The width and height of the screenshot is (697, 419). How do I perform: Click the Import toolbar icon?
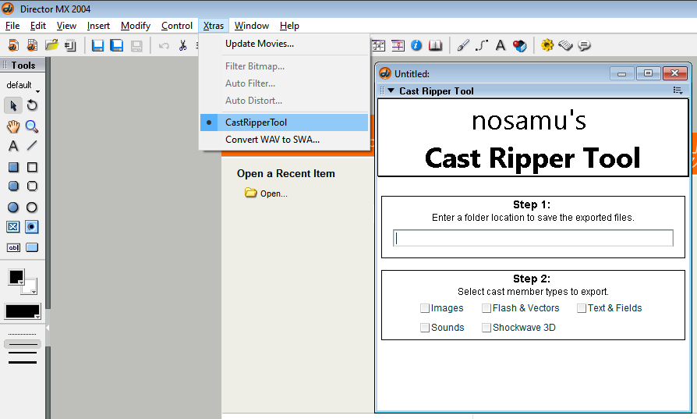pos(70,45)
